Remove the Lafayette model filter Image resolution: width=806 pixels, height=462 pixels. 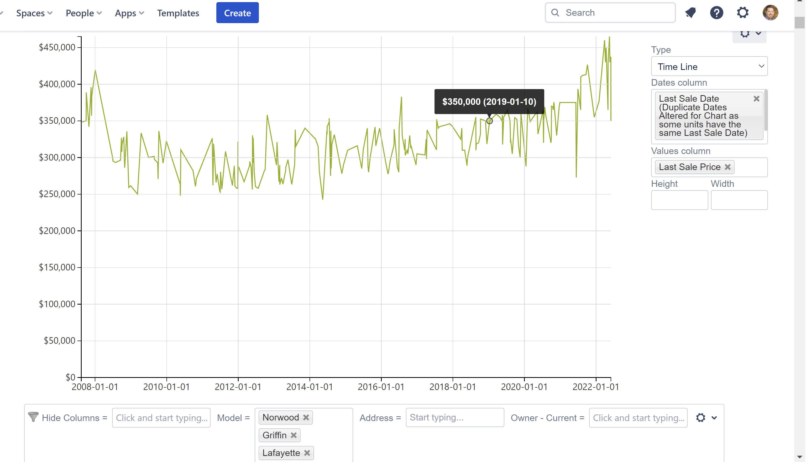point(307,453)
